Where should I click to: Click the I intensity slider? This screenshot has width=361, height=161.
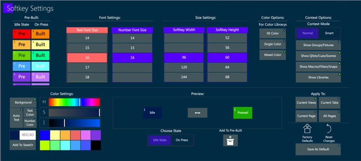point(75,123)
